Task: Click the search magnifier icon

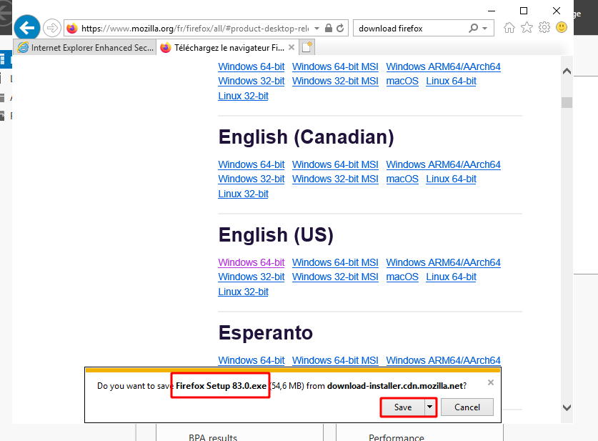Action: point(473,28)
